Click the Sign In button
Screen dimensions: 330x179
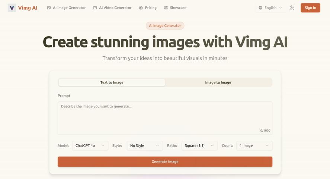[x=310, y=8]
